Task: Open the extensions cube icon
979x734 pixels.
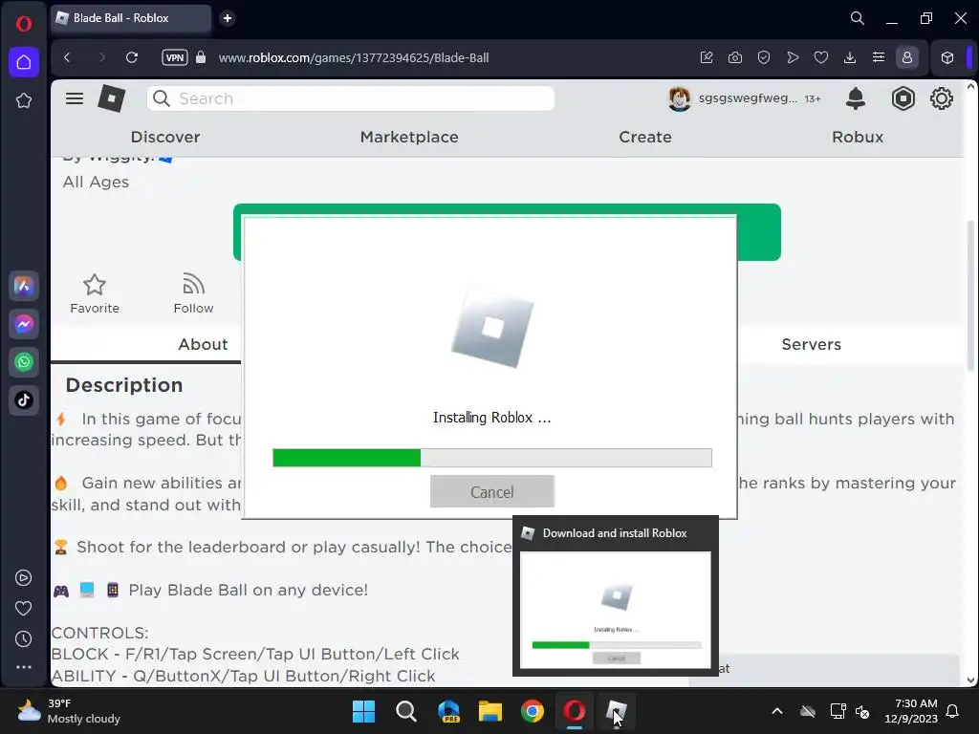Action: 947,57
